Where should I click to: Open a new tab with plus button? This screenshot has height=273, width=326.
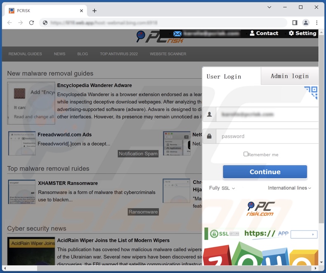94,11
